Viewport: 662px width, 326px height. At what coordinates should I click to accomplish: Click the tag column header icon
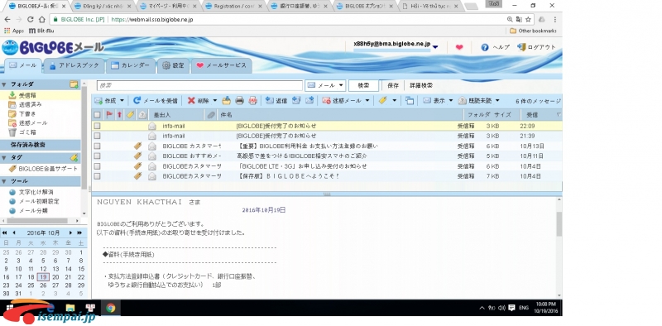131,114
